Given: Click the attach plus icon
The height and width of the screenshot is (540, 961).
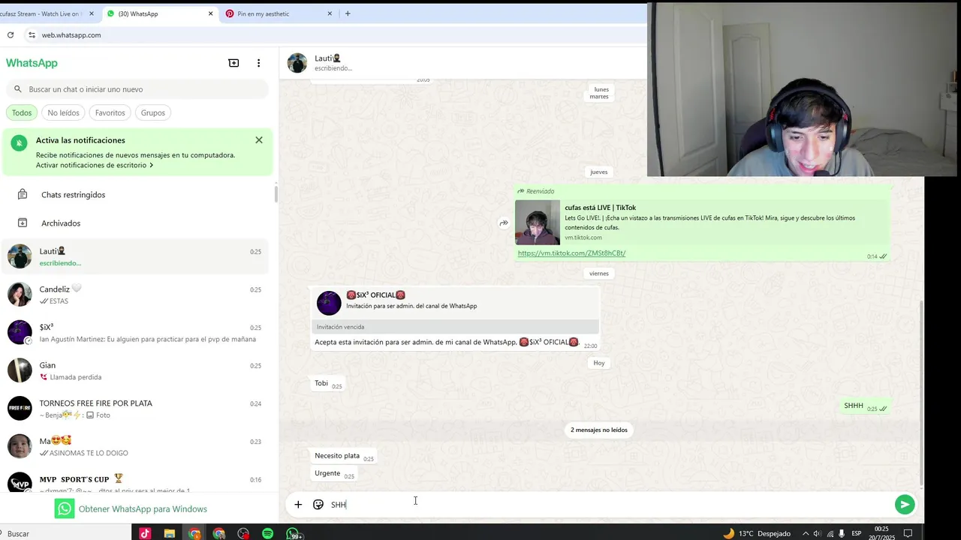Looking at the screenshot, I should point(298,505).
